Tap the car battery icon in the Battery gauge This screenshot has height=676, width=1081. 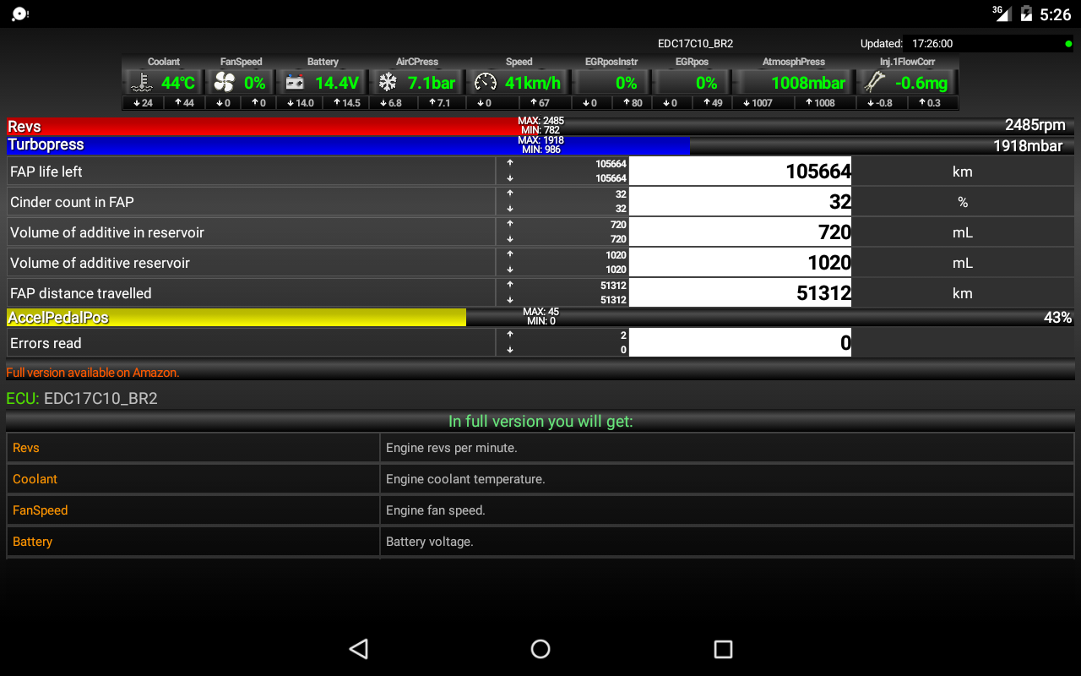(x=295, y=82)
